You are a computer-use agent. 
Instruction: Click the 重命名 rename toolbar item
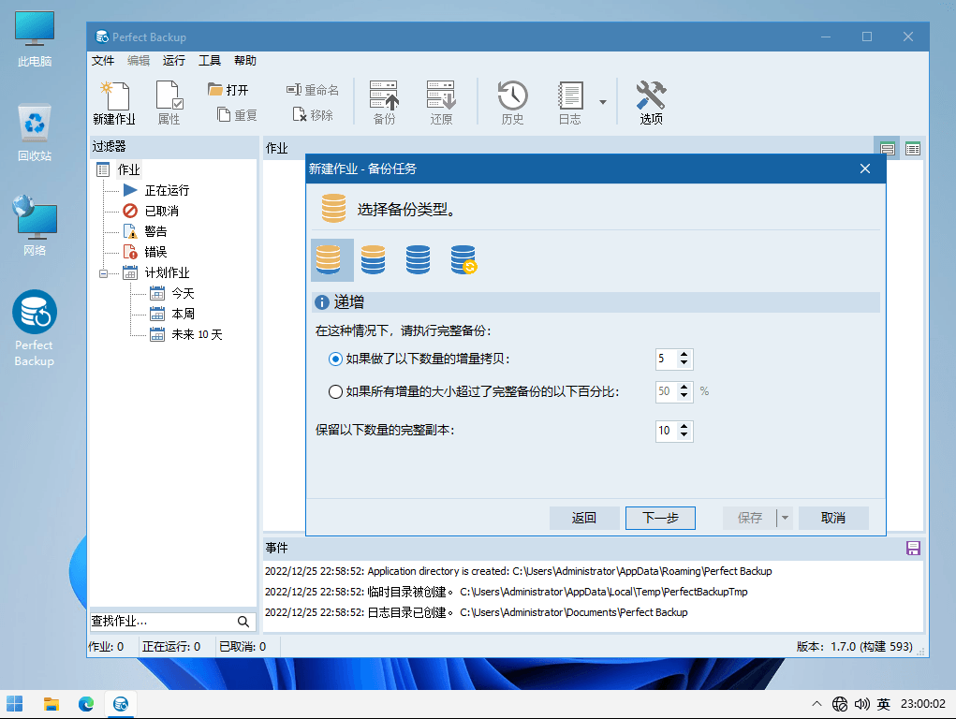(x=312, y=90)
